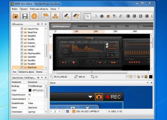
Task: Click the hammer with checkmark icon
Action: click(x=76, y=16)
